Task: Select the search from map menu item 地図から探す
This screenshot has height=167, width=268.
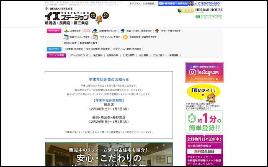Action: tap(70, 43)
